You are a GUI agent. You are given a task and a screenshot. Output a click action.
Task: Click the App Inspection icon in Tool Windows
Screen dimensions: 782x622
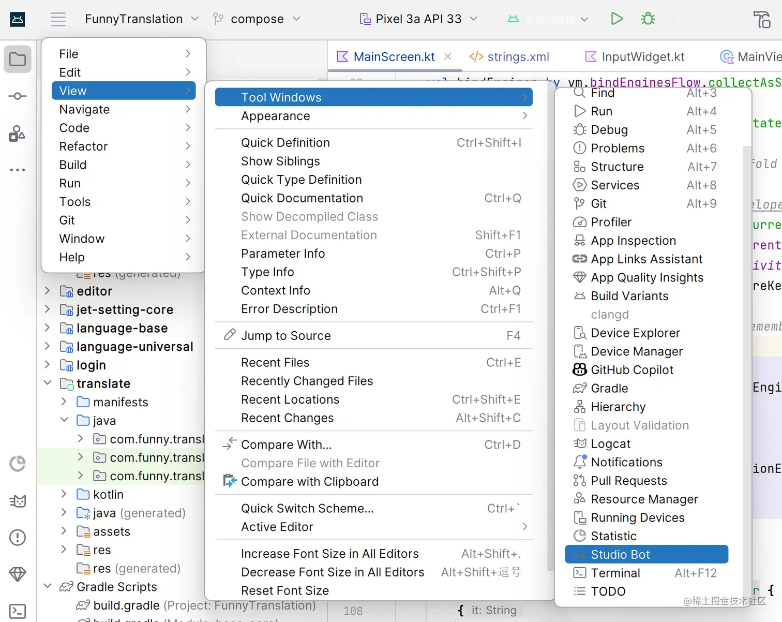[580, 241]
